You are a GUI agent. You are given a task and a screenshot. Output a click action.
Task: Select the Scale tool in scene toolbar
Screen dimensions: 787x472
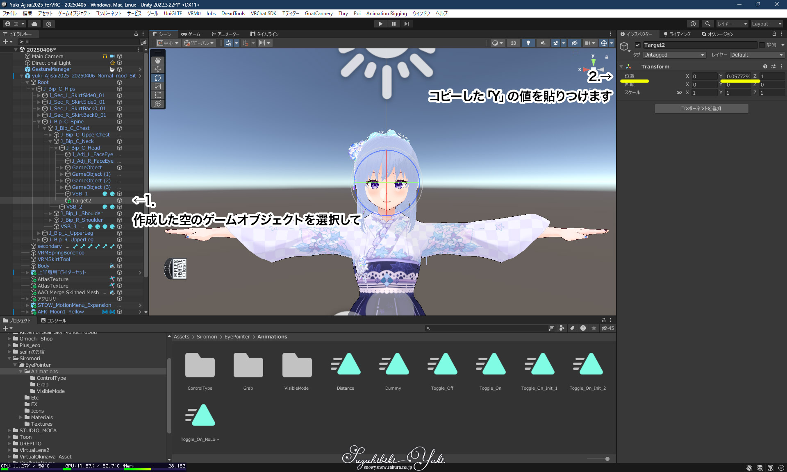(x=158, y=86)
